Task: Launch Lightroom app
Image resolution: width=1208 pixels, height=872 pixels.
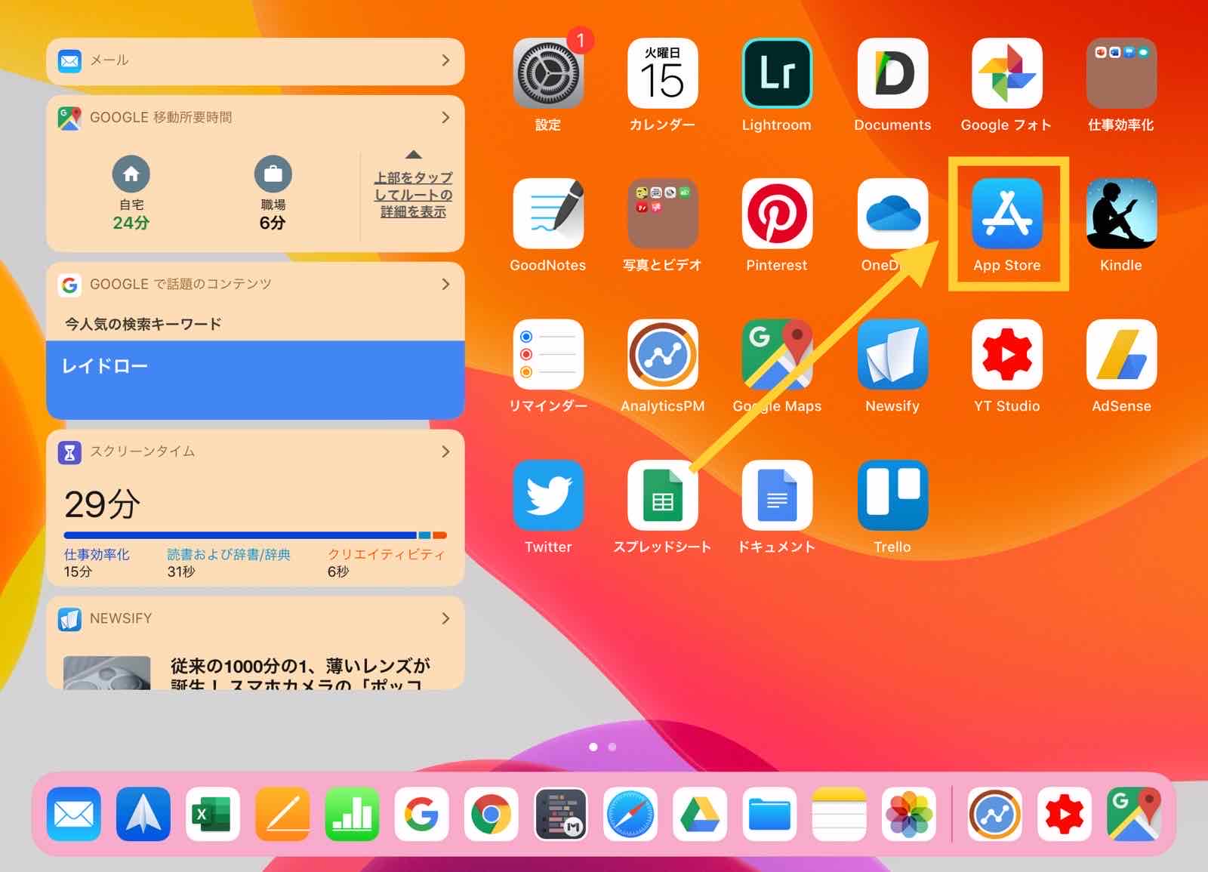Action: (777, 73)
